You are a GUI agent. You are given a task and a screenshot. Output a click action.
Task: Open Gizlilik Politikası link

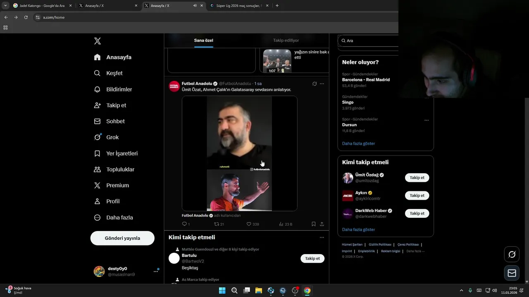pyautogui.click(x=380, y=245)
